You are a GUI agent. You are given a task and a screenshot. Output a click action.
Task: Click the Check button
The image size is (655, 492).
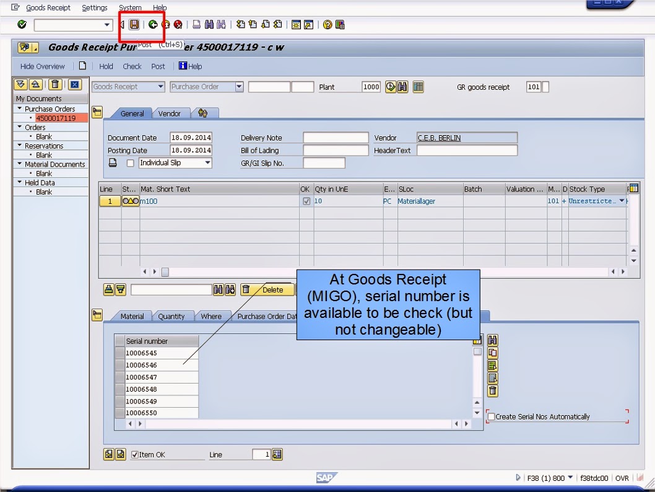coord(132,66)
